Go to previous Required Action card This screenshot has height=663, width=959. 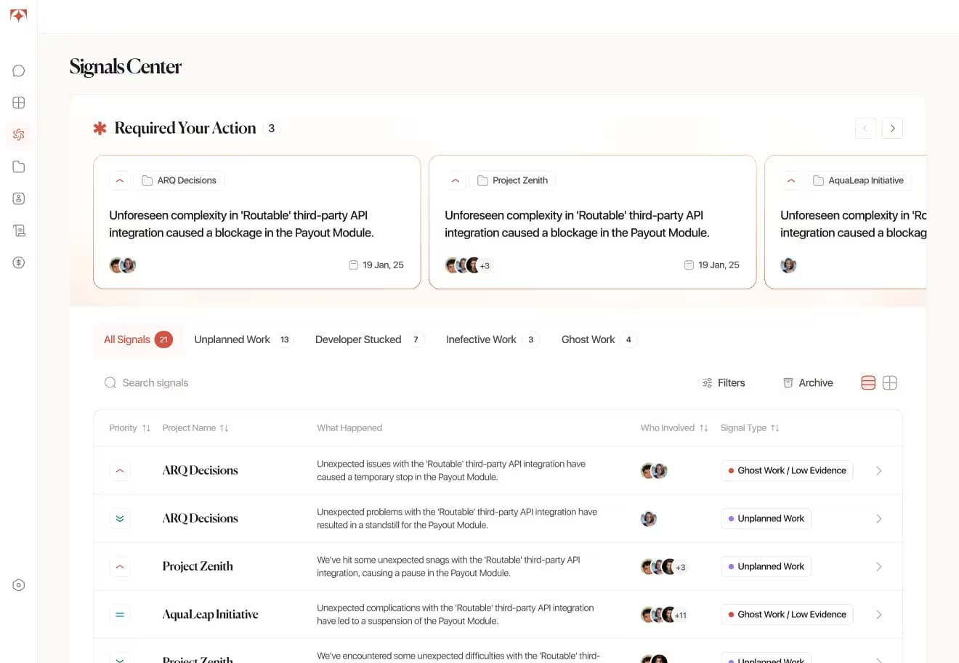tap(865, 129)
